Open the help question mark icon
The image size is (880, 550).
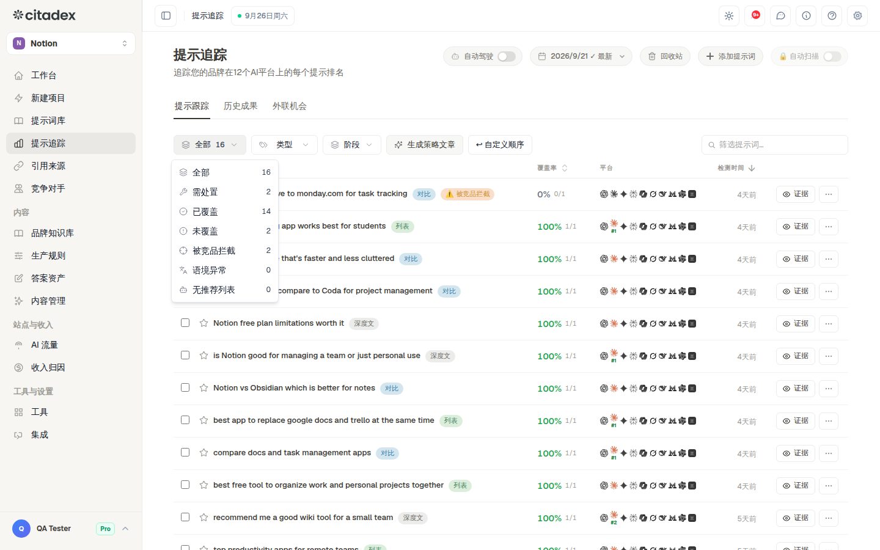pyautogui.click(x=832, y=16)
